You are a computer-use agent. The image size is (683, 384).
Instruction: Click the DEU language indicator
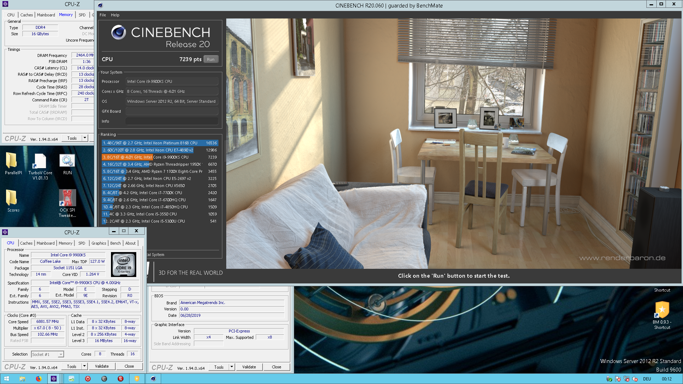coord(647,379)
